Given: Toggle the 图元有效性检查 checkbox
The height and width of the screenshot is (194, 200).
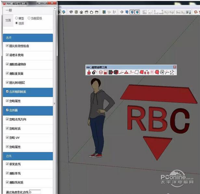Looking at the screenshot, I should click(7, 46).
